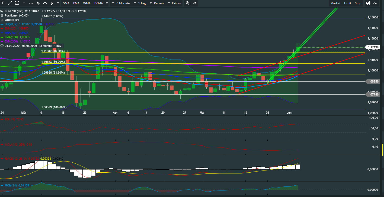384x197 pixels.
Task: Add the EMA moving average
Action: click(76, 3)
